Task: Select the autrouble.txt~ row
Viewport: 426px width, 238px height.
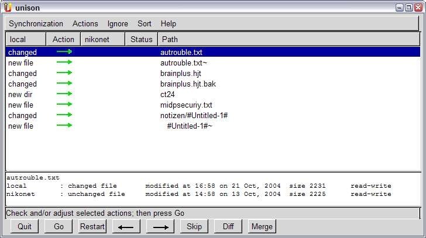Action: 213,63
